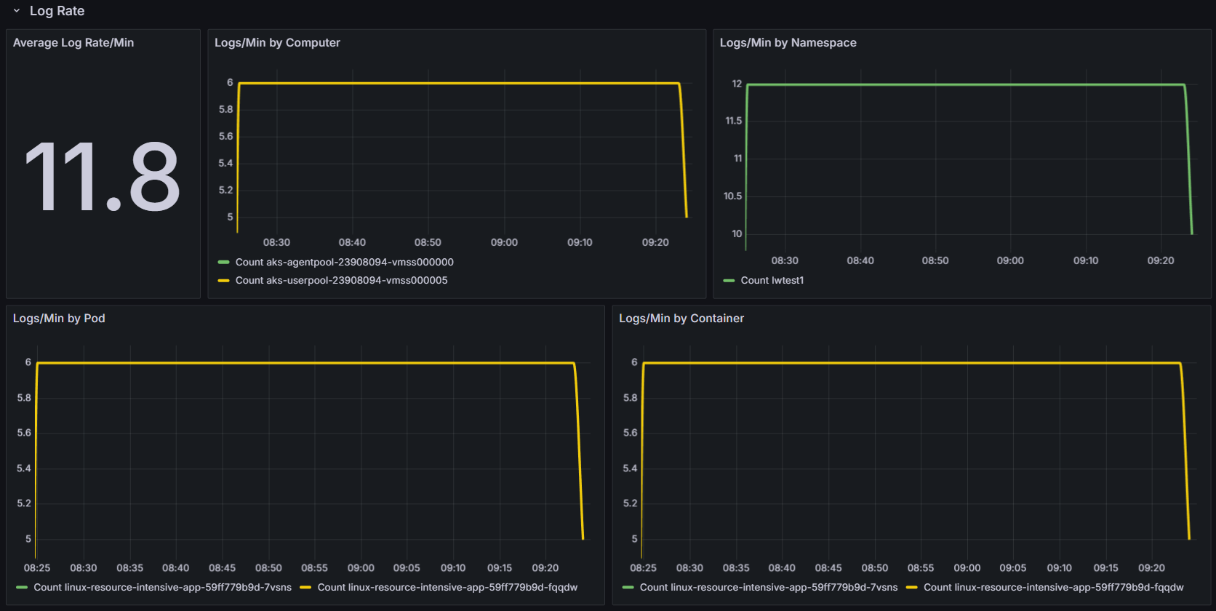Change green swatch of 7vsns in Container legend
This screenshot has width=1216, height=611.
point(628,587)
